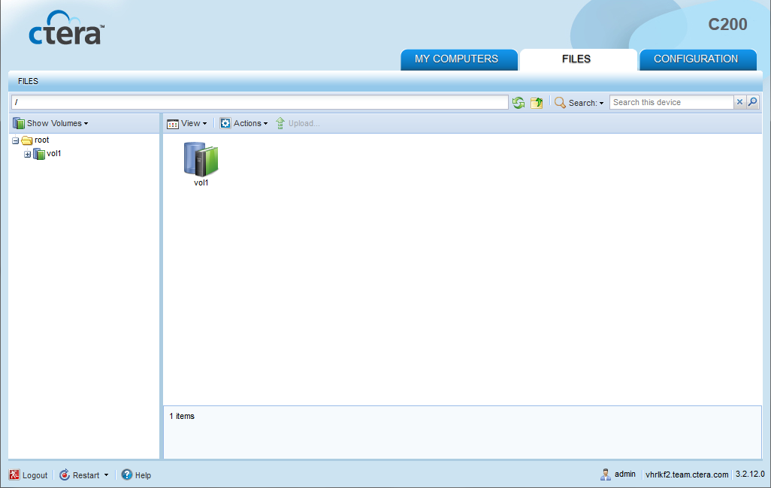Clear the search field with the X icon
Image resolution: width=771 pixels, height=488 pixels.
pyautogui.click(x=739, y=101)
